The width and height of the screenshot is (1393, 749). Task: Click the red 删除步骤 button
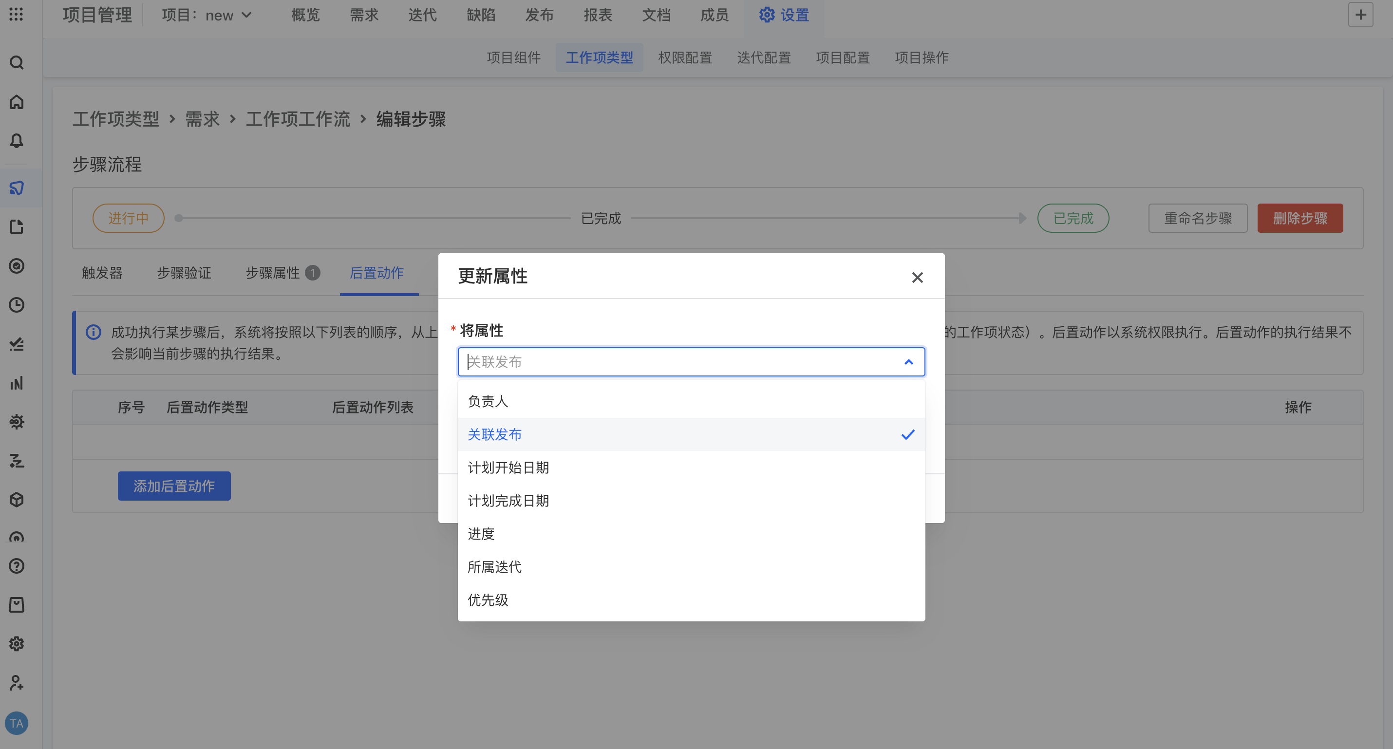click(1300, 219)
